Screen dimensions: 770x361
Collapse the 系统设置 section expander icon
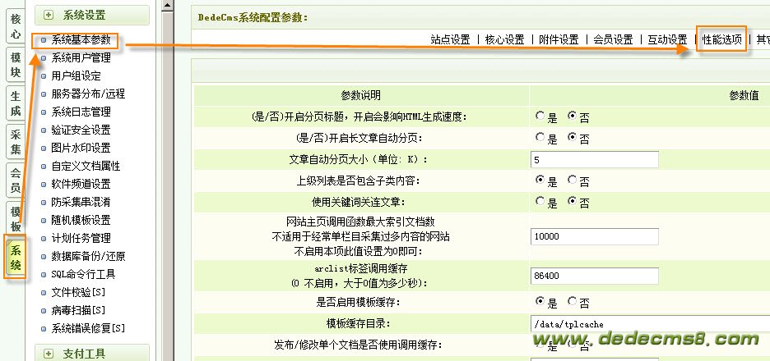(x=49, y=14)
